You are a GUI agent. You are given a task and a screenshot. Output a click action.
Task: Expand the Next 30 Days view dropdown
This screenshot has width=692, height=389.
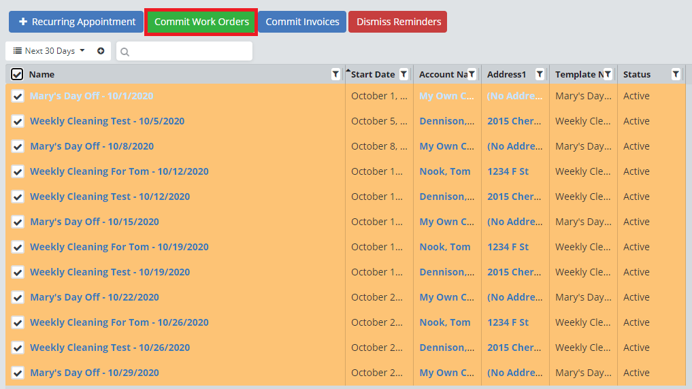(x=49, y=51)
